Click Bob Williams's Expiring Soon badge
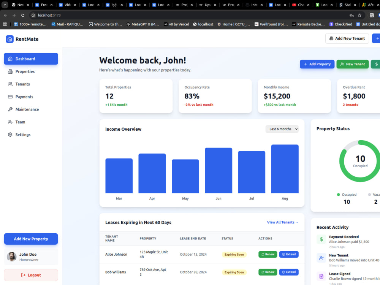Viewport: 380px width, 285px height. (x=234, y=272)
